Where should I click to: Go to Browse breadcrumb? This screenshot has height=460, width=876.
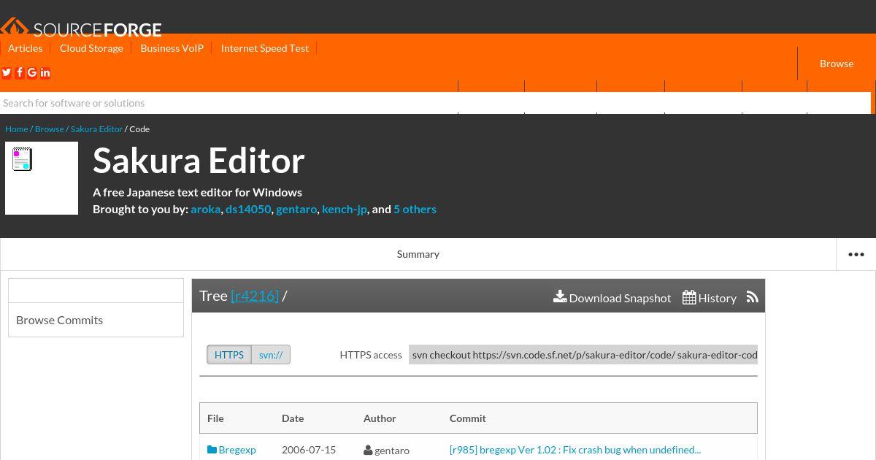click(49, 129)
